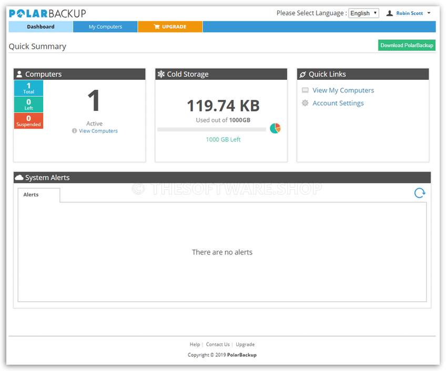Image resolution: width=446 pixels, height=371 pixels.
Task: Click the Download PolarBackup button
Action: 407,45
